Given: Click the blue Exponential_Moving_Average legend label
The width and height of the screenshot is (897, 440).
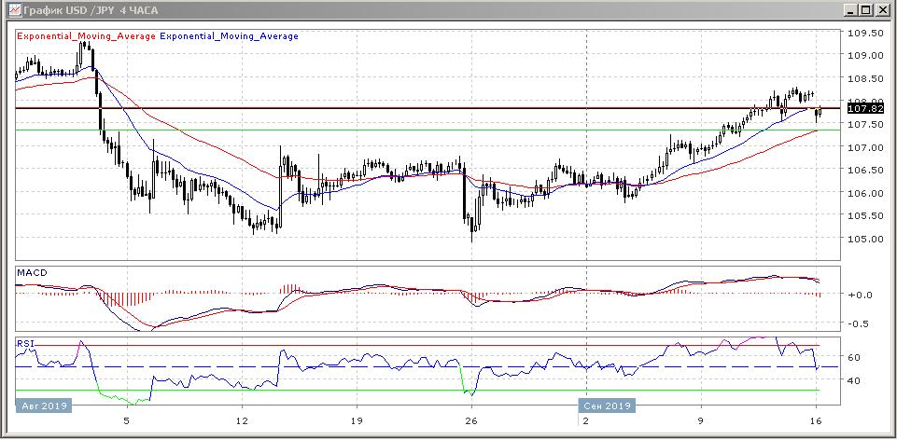Looking at the screenshot, I should (230, 36).
